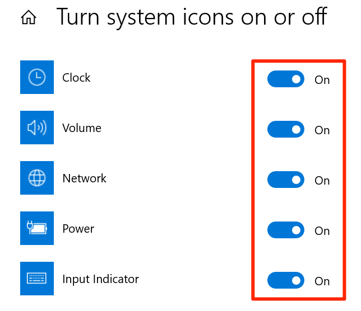361x311 pixels.
Task: Select the Input Indicator text label
Action: pos(100,279)
